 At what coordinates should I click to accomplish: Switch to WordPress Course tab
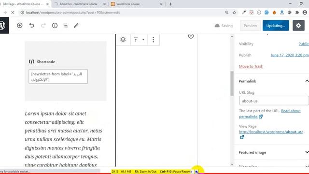[x=137, y=4]
